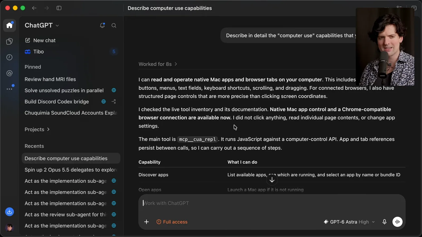Screen dimensions: 422x237
Task: Start a New chat
Action: (40, 40)
